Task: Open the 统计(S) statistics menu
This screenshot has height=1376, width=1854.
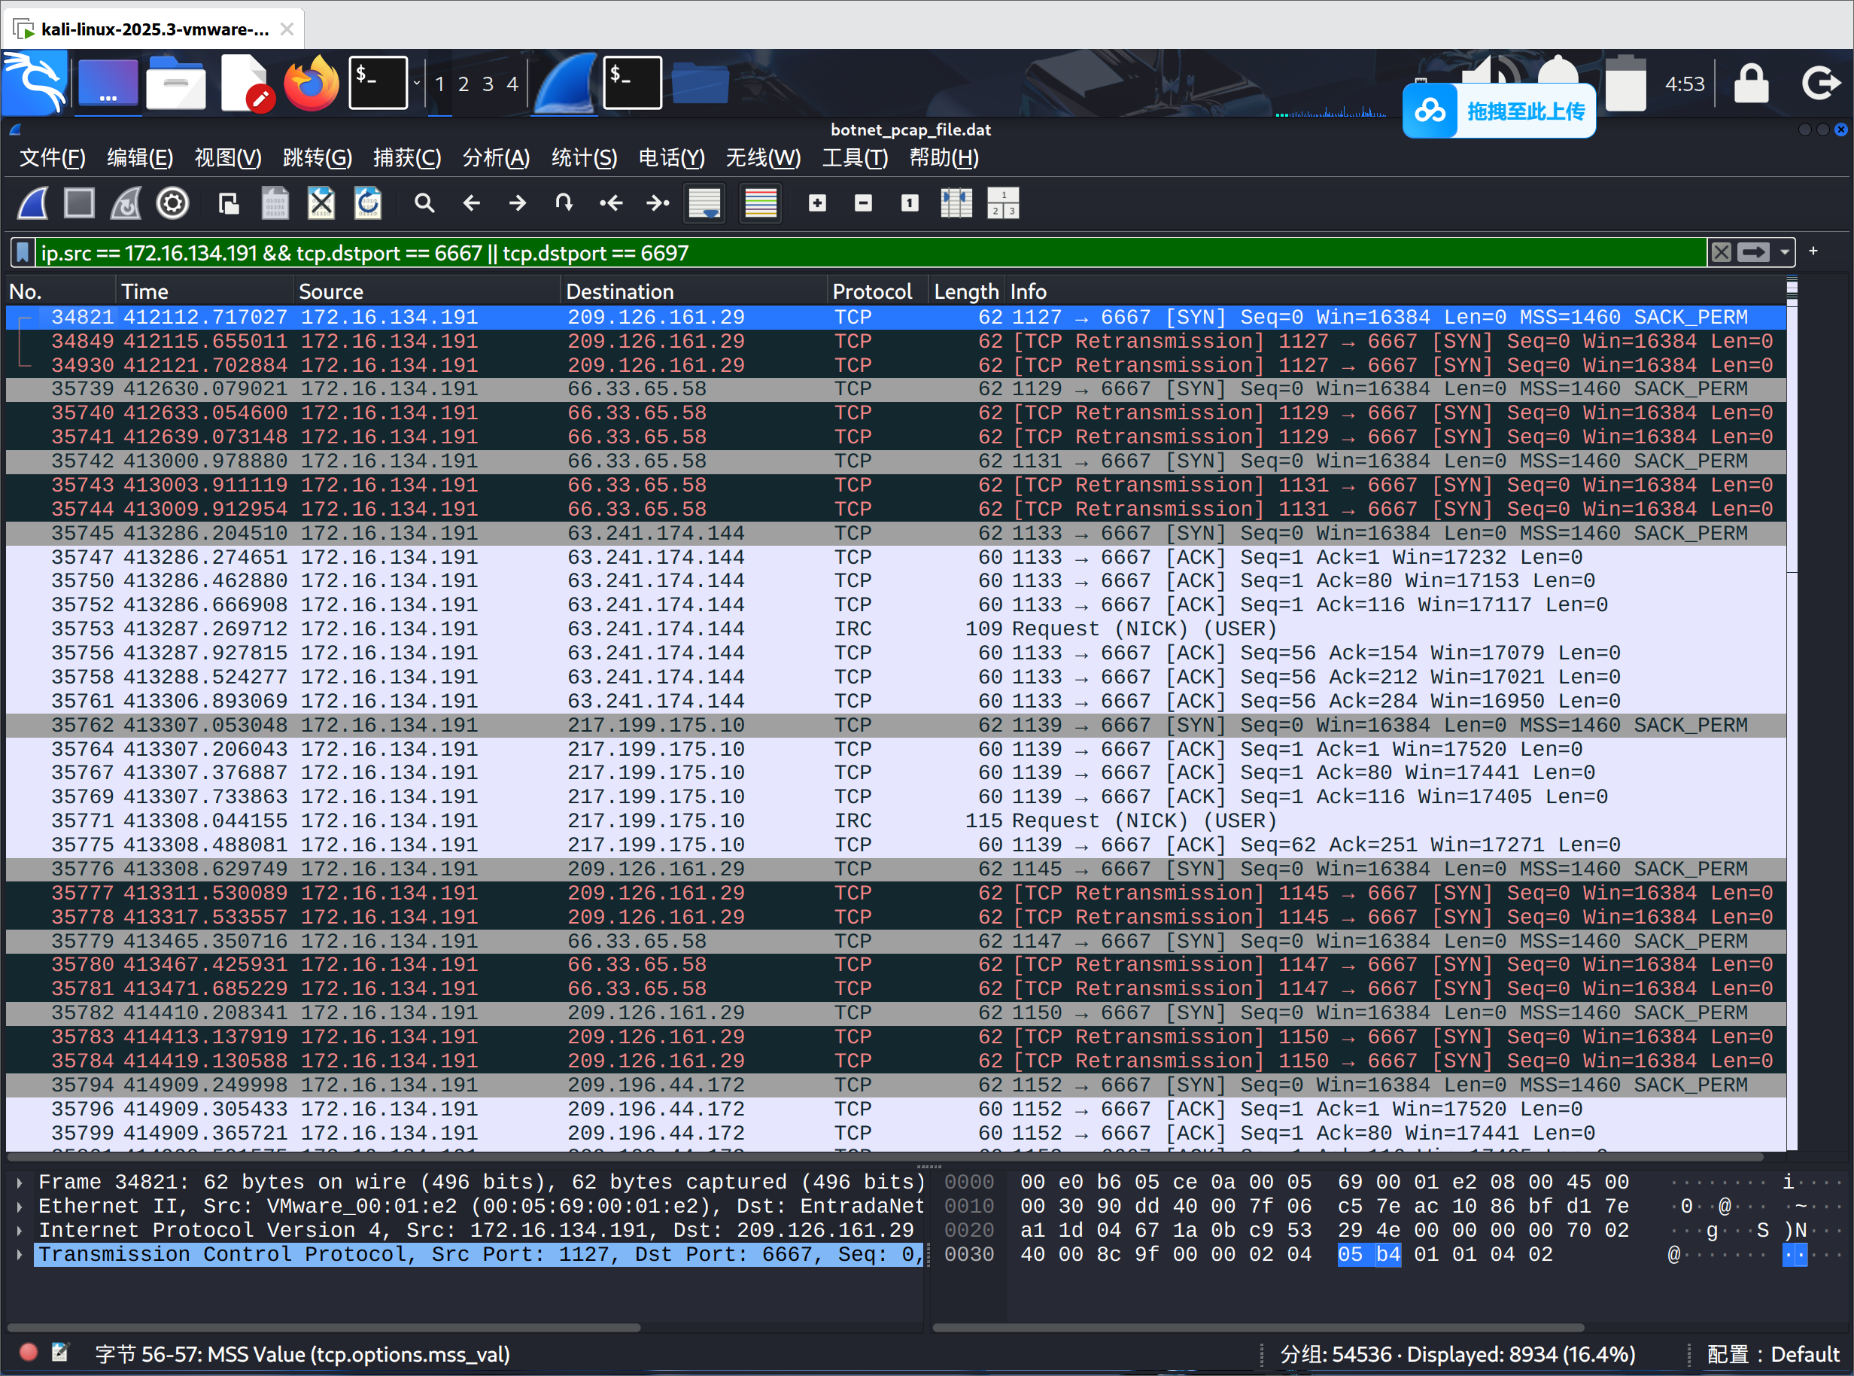Action: point(584,158)
